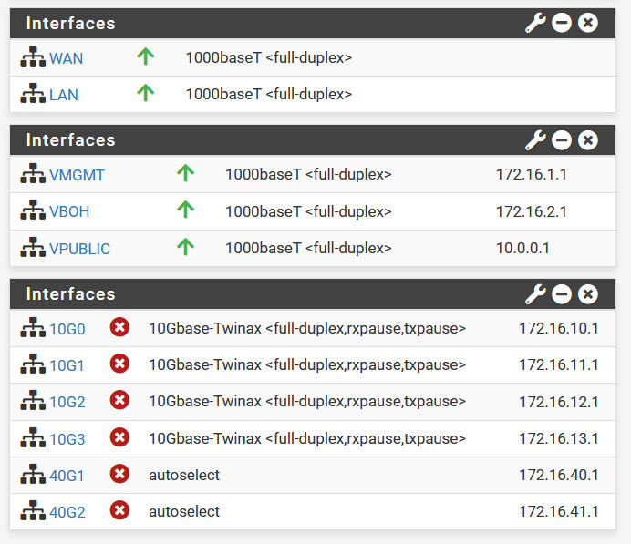Open settings wrench on first Interfaces widget

pos(535,23)
